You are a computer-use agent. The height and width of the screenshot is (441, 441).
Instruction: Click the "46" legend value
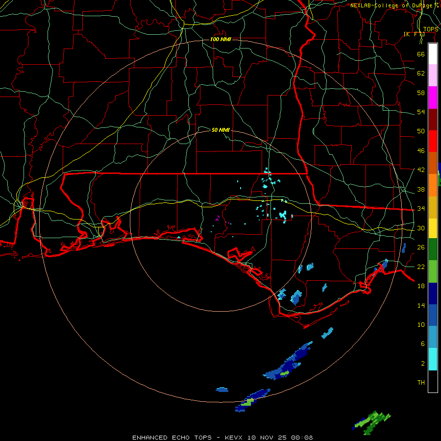(421, 151)
